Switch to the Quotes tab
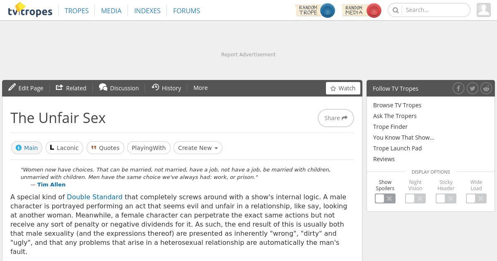This screenshot has height=261, width=497. tap(105, 148)
